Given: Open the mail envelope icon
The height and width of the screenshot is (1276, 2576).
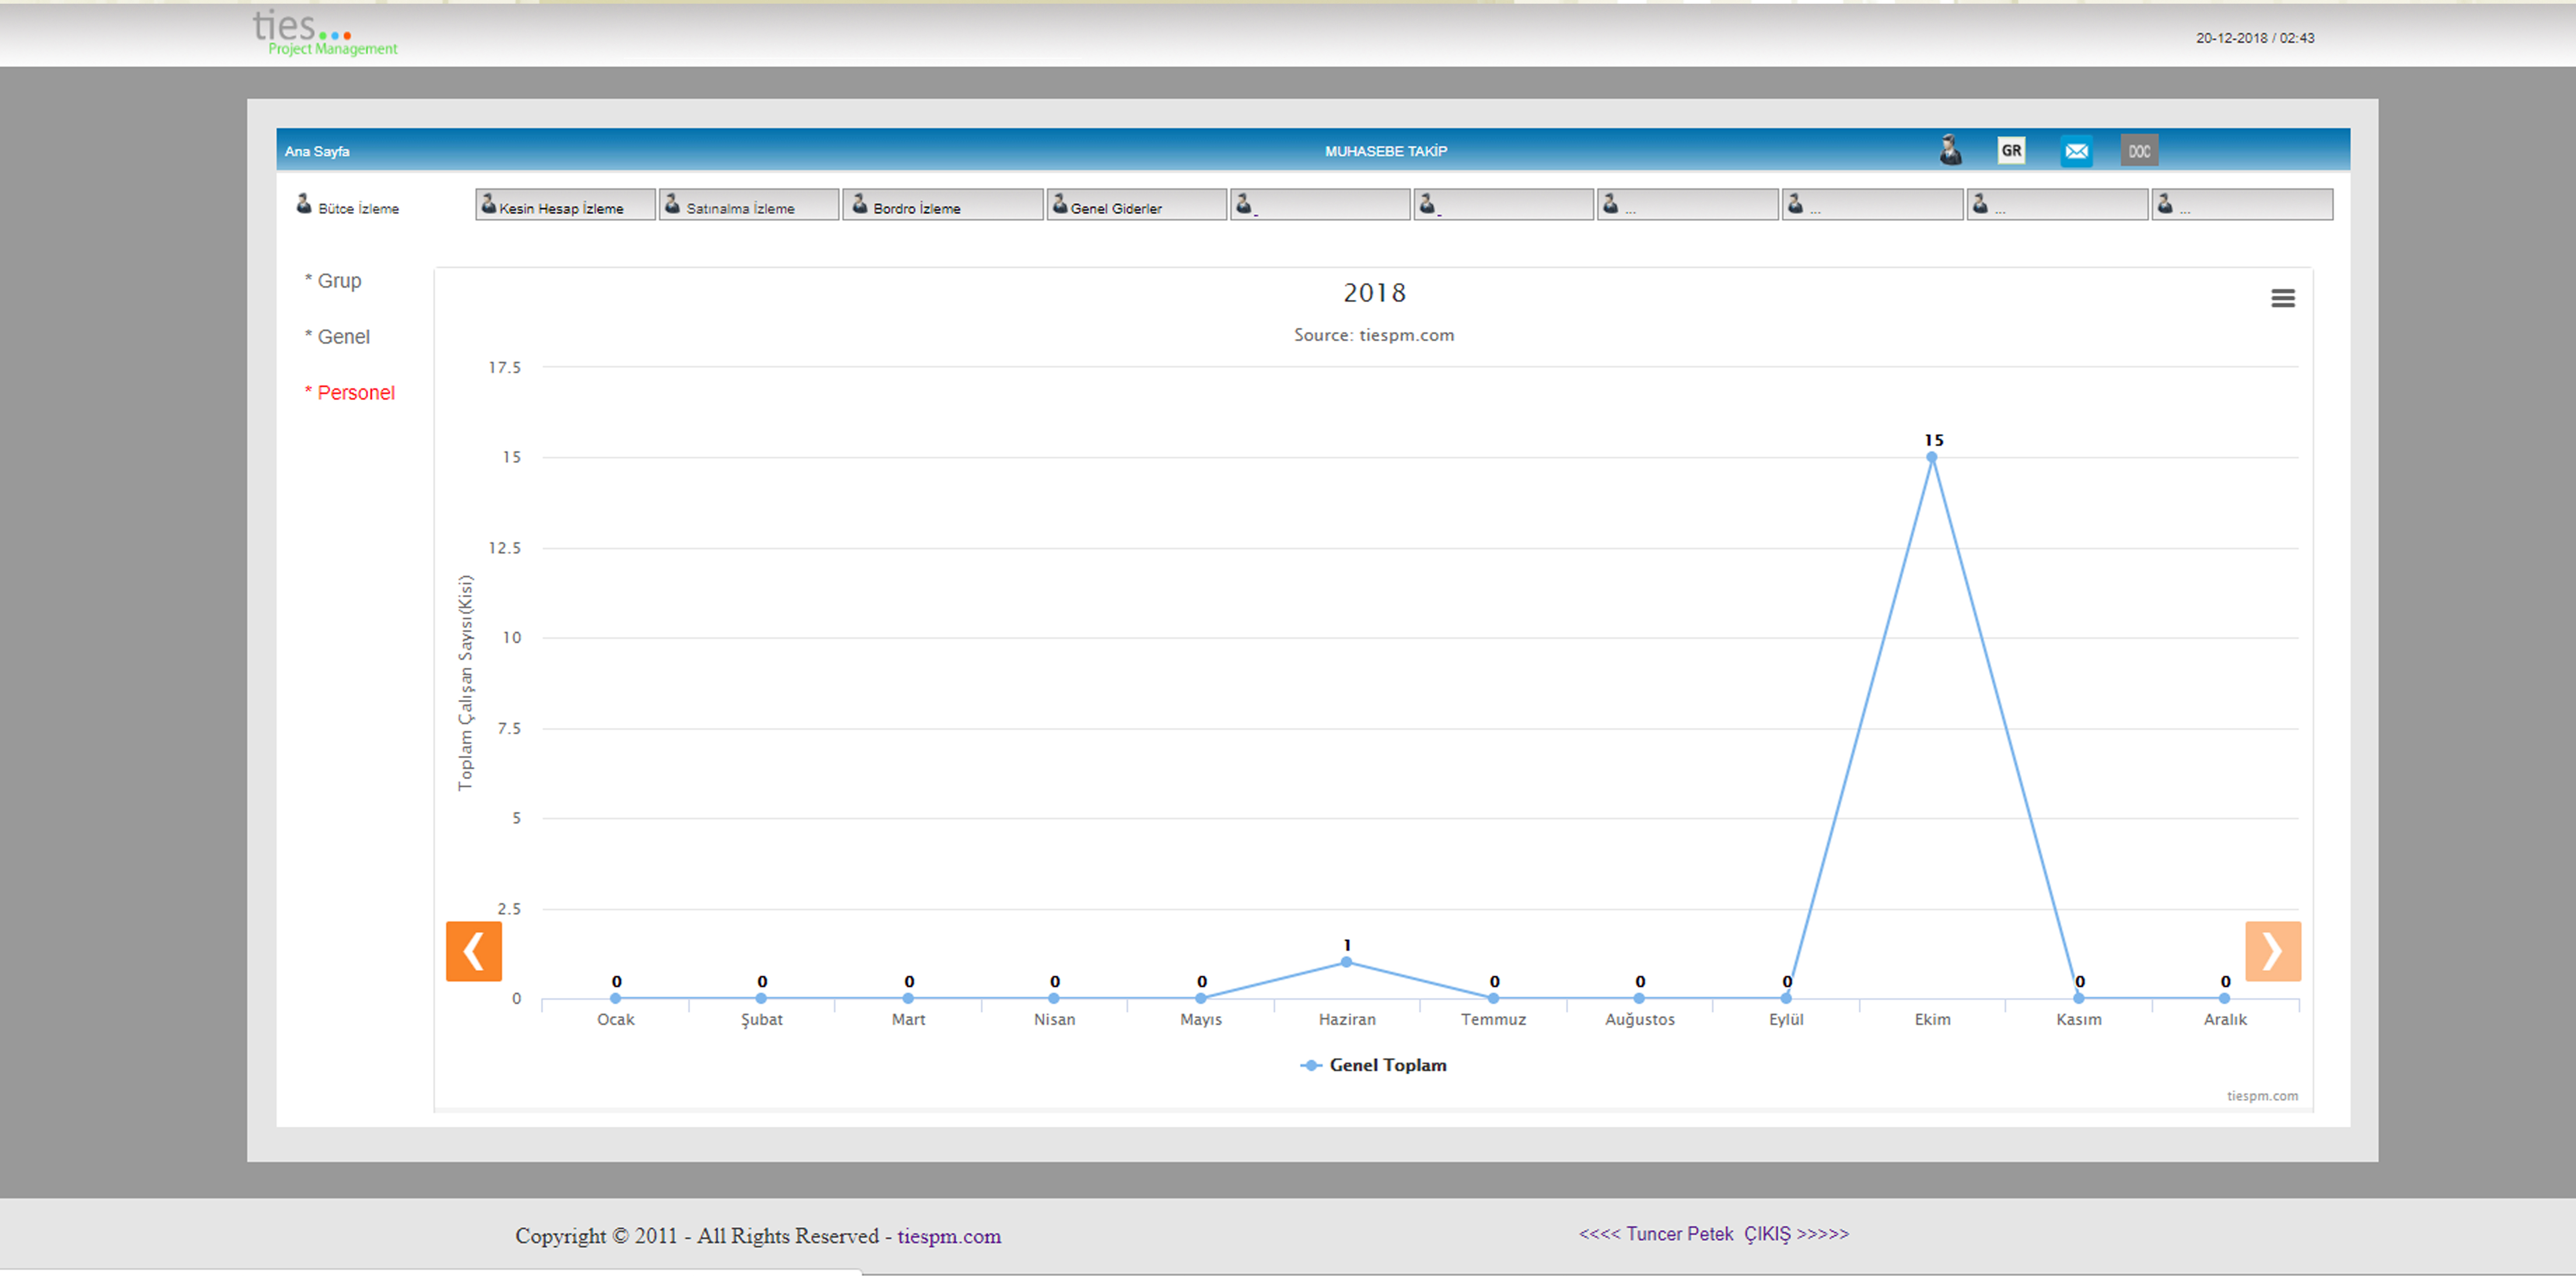Looking at the screenshot, I should [2076, 151].
